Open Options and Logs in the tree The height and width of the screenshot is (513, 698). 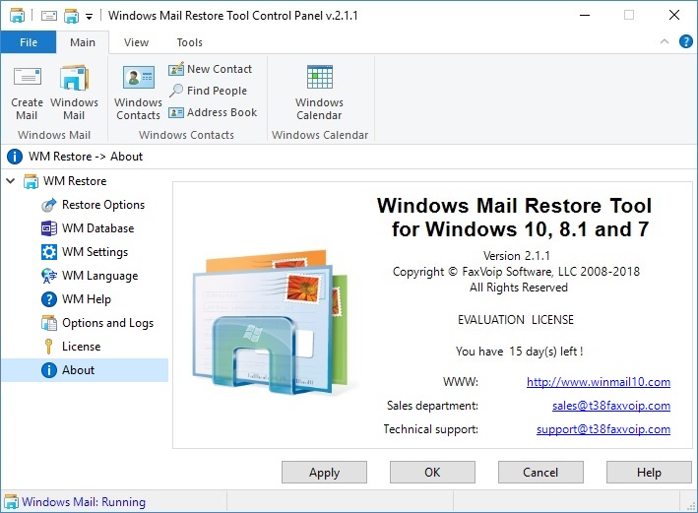(107, 323)
